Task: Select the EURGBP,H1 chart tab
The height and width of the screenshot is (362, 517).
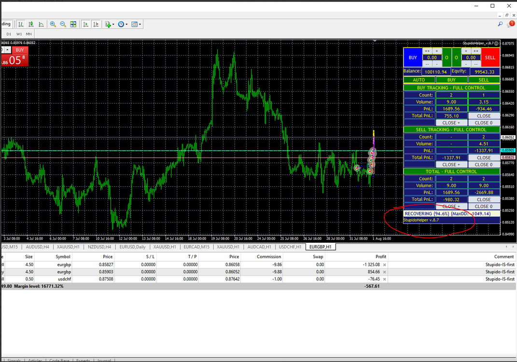Action: point(321,247)
